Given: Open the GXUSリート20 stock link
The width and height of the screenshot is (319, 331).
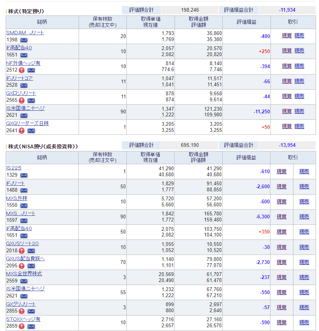Looking at the screenshot, I should [x=22, y=243].
